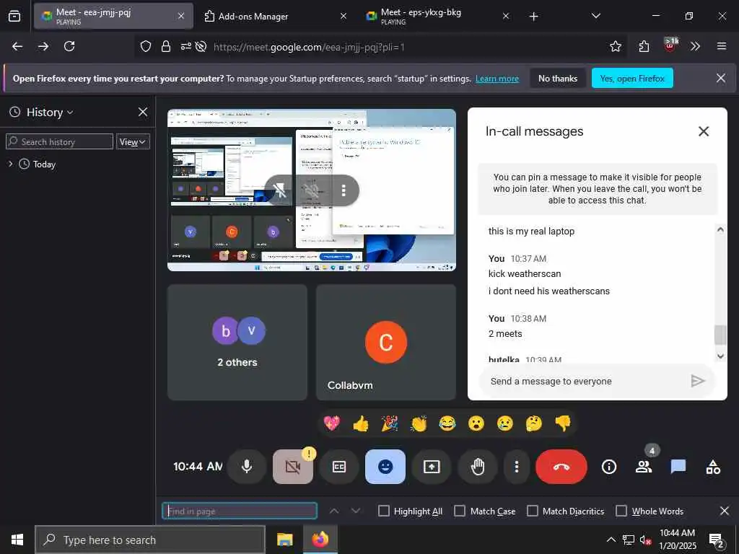Click the Find in page input
The height and width of the screenshot is (554, 739).
240,511
